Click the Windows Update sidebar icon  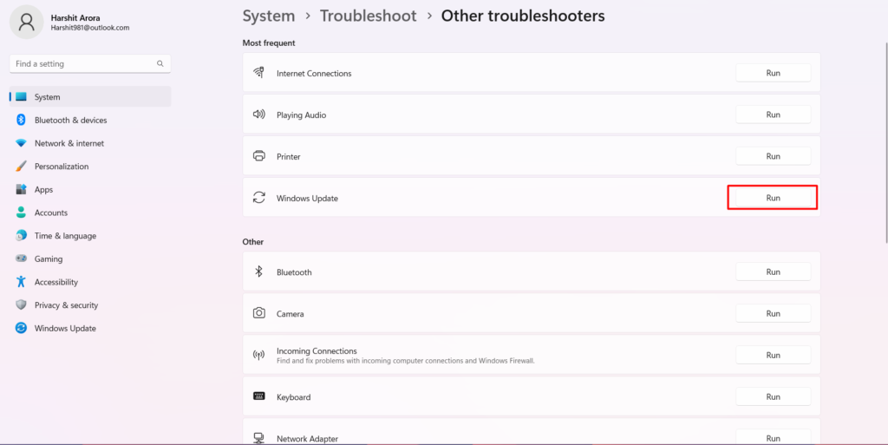pos(21,329)
